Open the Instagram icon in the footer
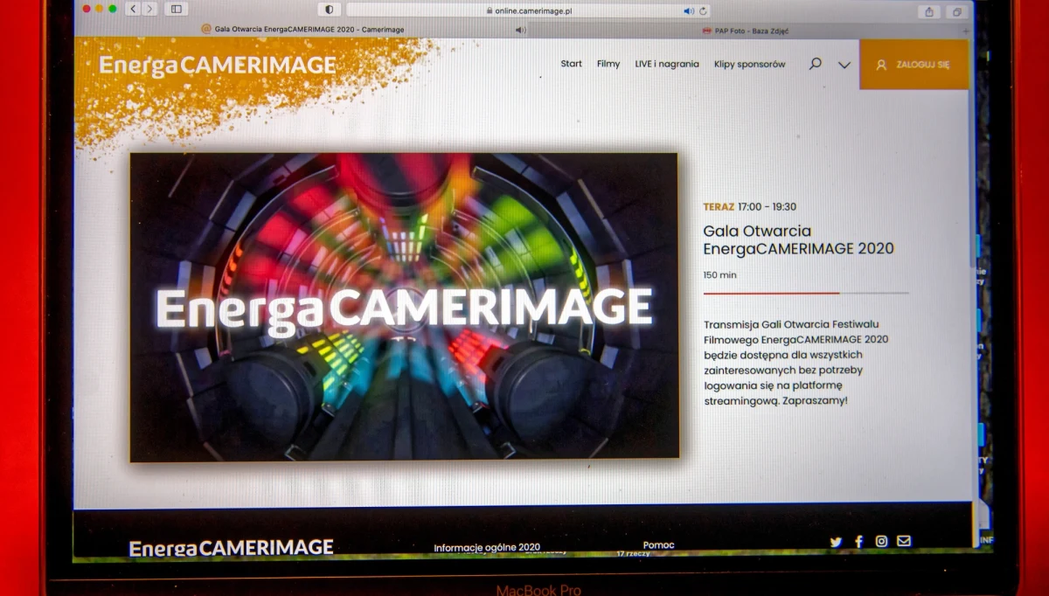Image resolution: width=1049 pixels, height=596 pixels. point(881,542)
